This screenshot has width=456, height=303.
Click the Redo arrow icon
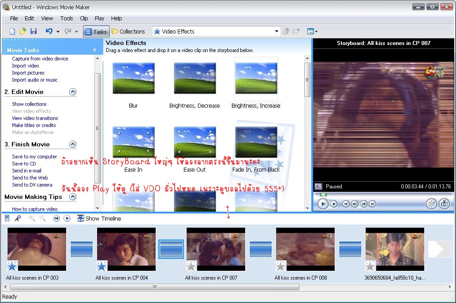(x=68, y=31)
